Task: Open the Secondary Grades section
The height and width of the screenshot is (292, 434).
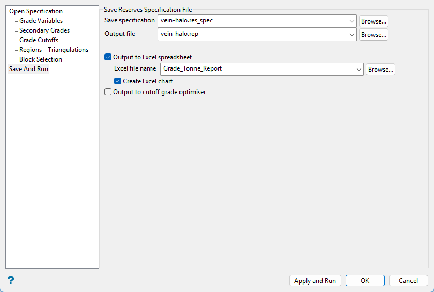Action: click(x=44, y=30)
